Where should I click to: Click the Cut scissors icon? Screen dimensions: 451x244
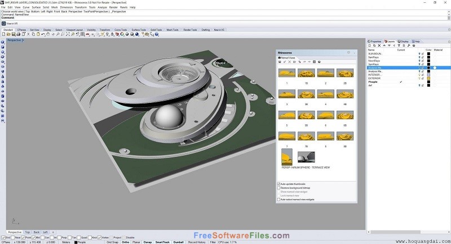28,34
